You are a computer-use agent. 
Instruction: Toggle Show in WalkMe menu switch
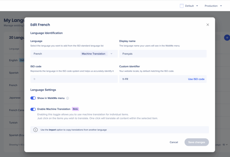[x=33, y=98]
